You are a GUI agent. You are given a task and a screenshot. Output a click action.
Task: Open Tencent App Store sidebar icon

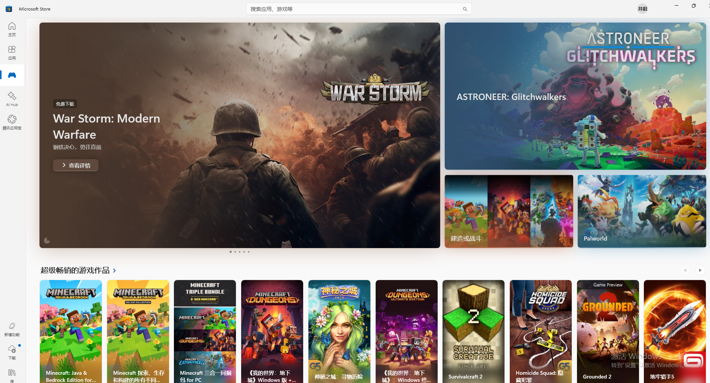pos(12,123)
